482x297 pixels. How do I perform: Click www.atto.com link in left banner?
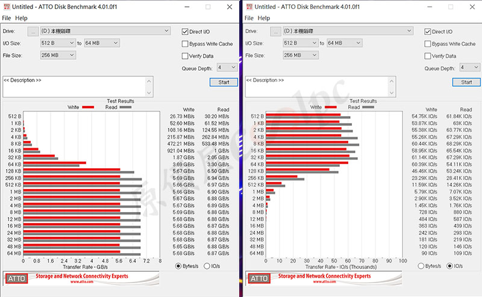(x=82, y=281)
